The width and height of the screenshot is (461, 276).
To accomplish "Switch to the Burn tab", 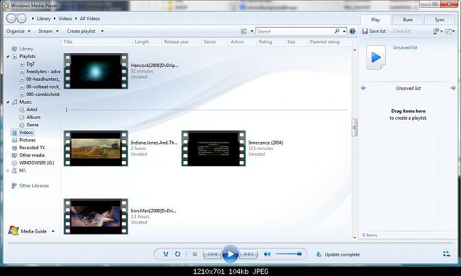I will (x=408, y=20).
